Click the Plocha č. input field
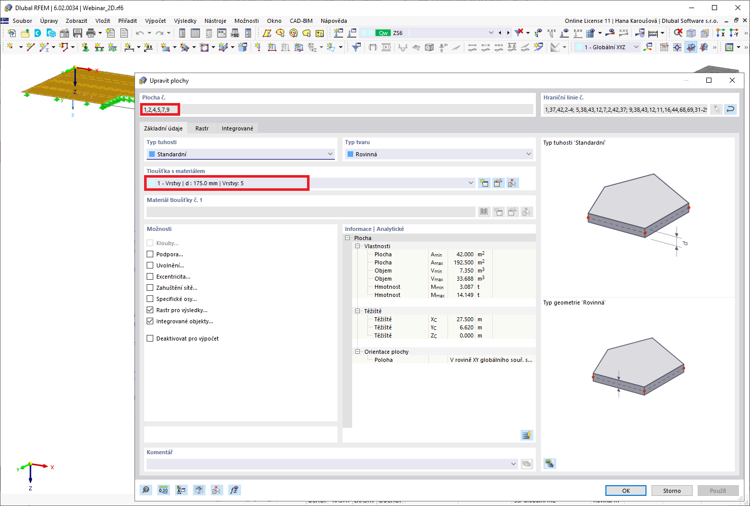 [337, 109]
